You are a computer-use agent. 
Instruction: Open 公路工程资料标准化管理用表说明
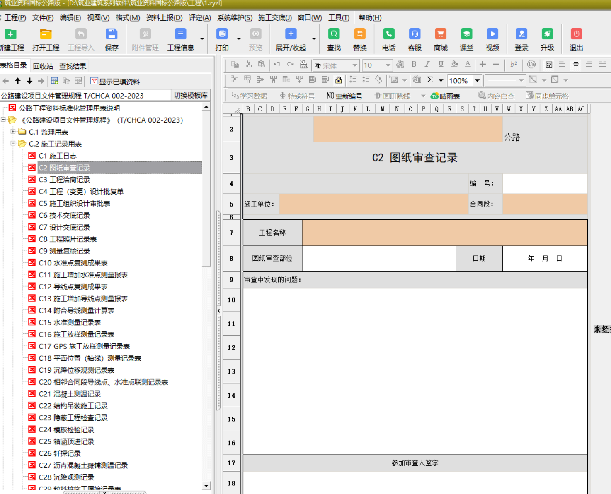tap(69, 108)
